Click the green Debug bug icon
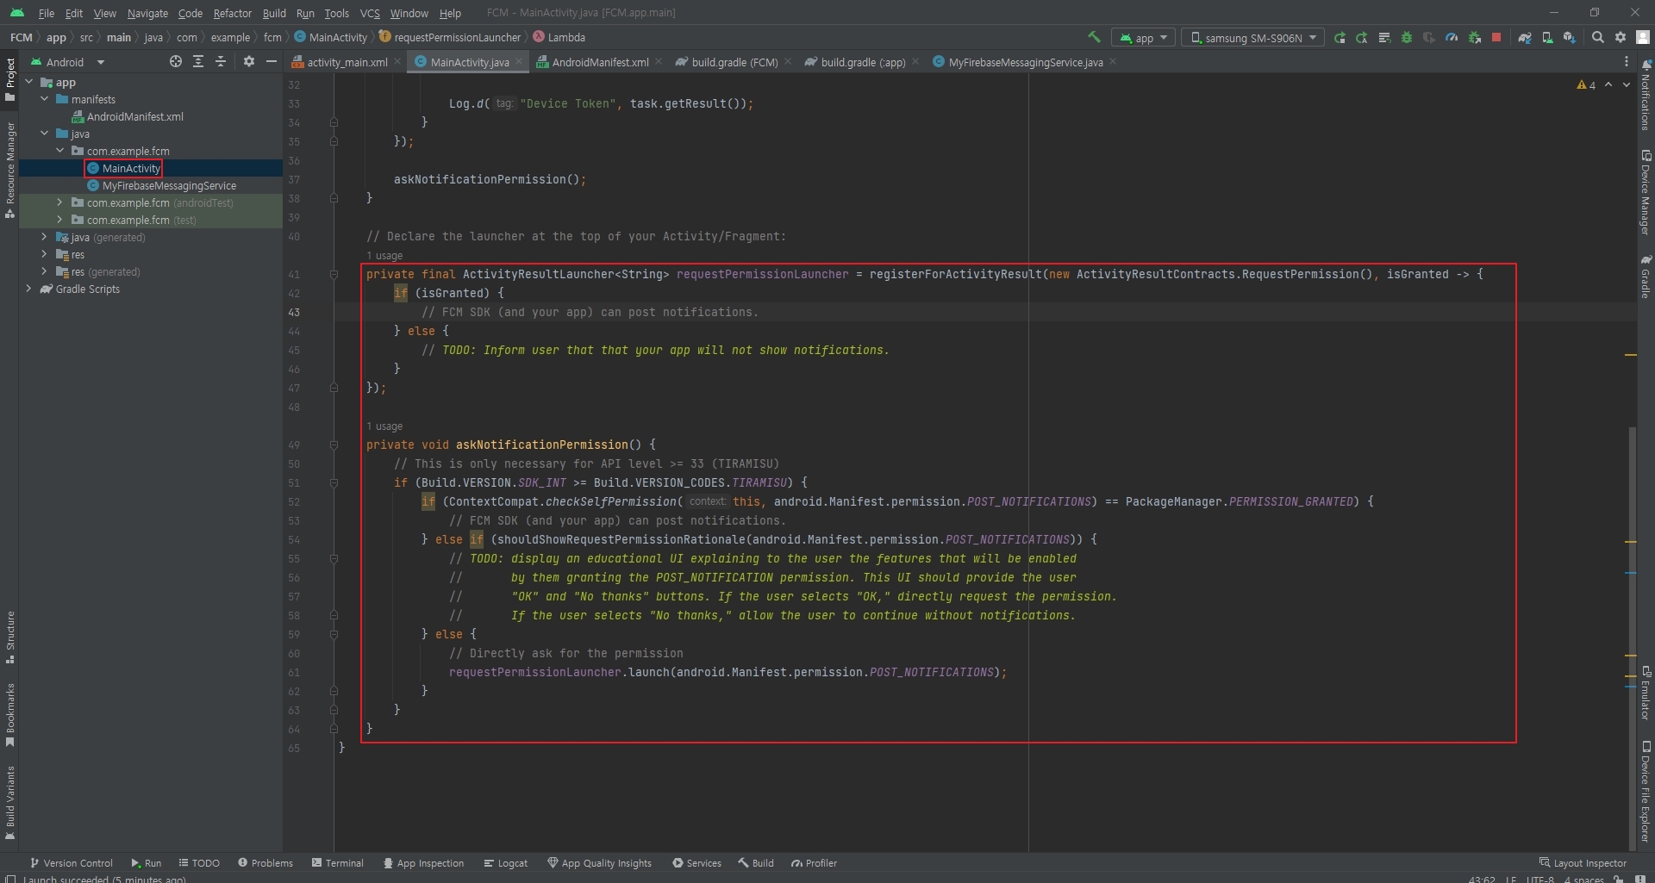The image size is (1655, 883). click(1407, 38)
